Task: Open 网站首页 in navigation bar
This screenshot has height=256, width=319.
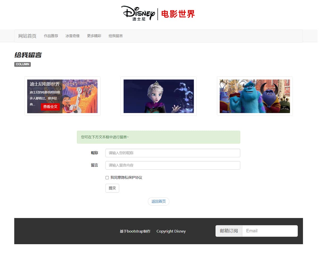Action: pyautogui.click(x=27, y=36)
